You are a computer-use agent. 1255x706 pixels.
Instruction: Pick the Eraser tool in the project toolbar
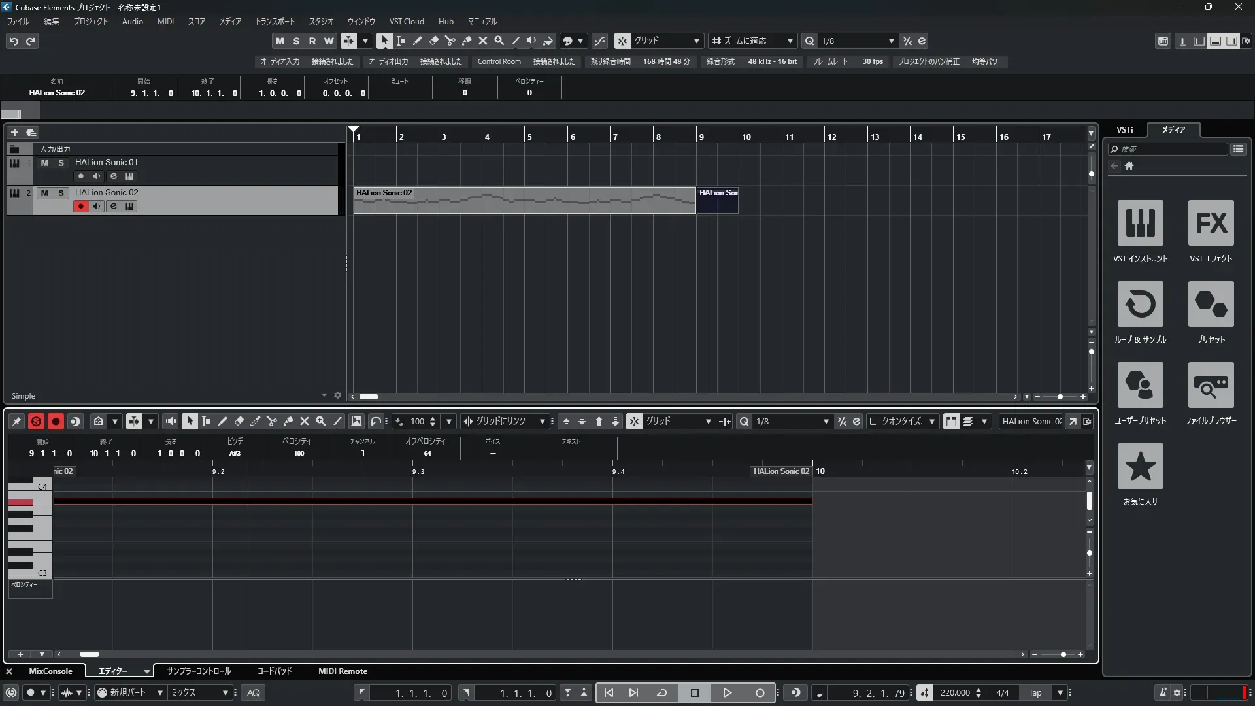tap(433, 41)
